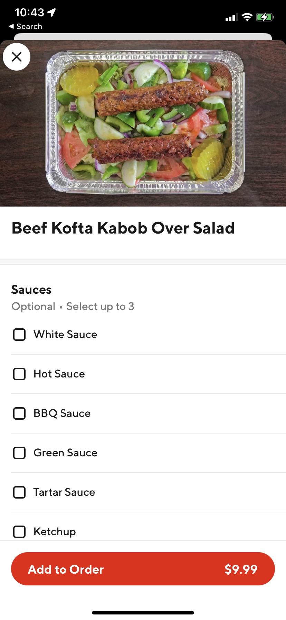The image size is (286, 620).
Task: Select the Hot Sauce option
Action: 19,374
